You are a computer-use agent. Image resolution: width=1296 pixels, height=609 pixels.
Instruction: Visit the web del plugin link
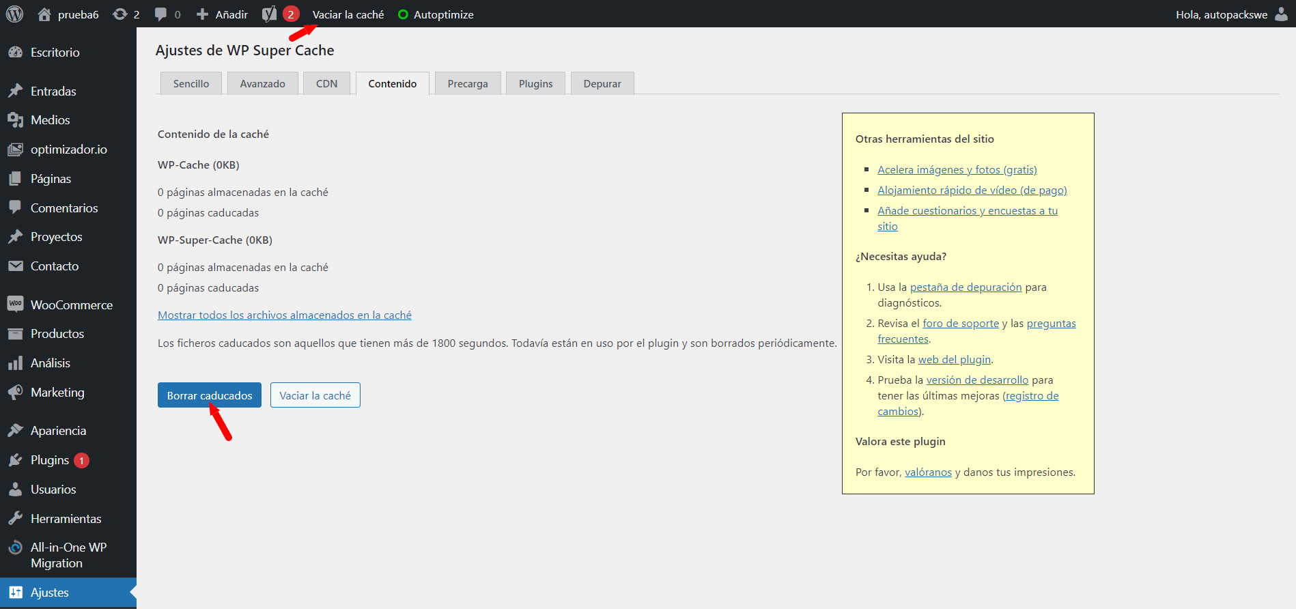pos(955,359)
